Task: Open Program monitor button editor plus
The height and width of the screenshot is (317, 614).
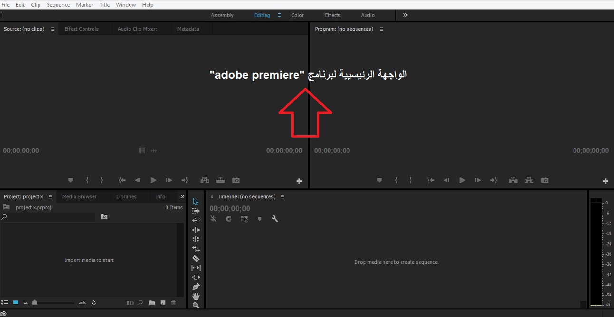Action: click(x=605, y=181)
